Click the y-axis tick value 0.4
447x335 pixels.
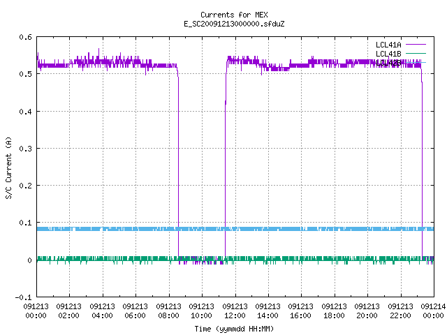pyautogui.click(x=25, y=112)
